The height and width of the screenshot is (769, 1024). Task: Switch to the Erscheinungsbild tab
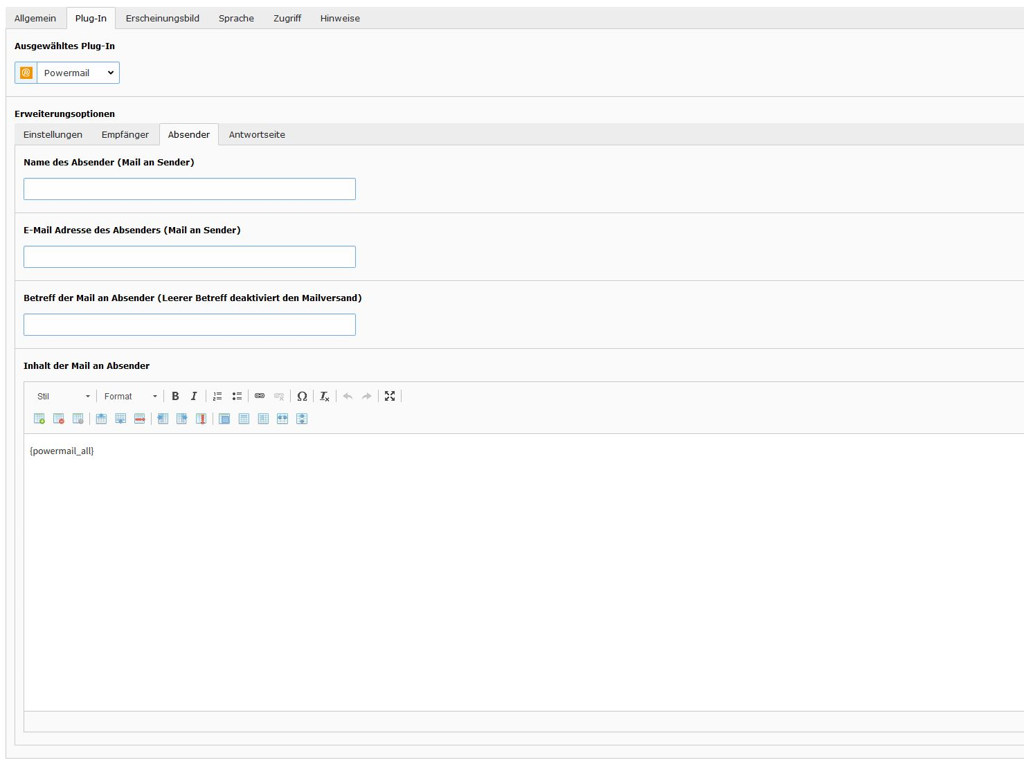tap(163, 19)
